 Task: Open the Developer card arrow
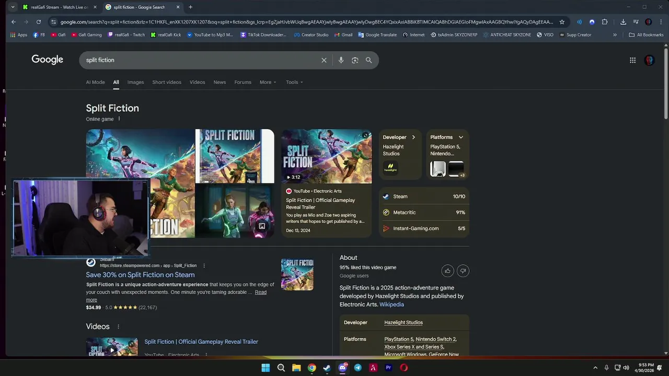tap(413, 137)
